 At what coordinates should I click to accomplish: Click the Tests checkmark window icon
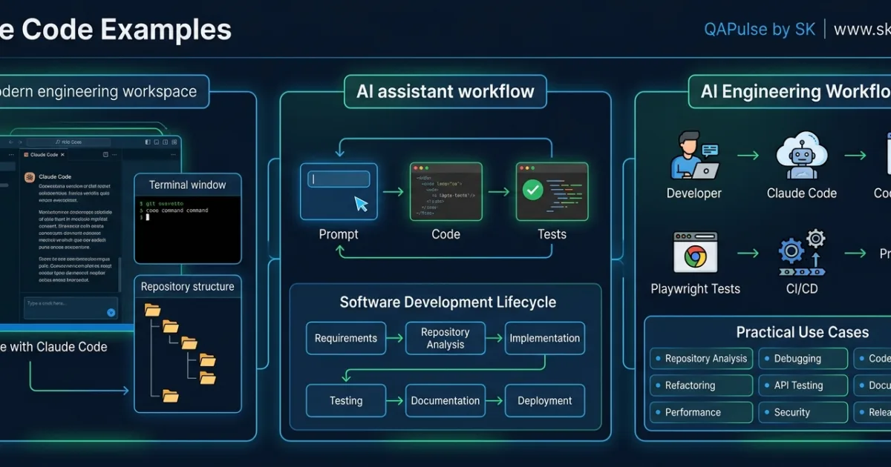click(552, 192)
